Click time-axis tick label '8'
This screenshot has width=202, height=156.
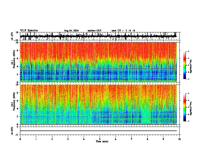147,139
